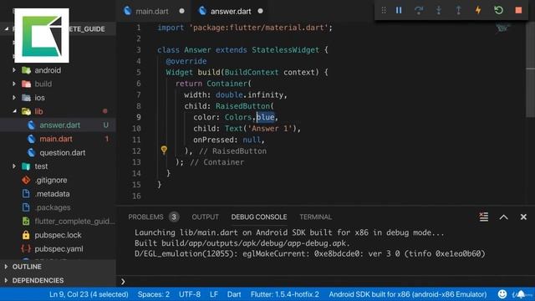Trigger Flutter hot reload lightning icon
Image resolution: width=535 pixels, height=301 pixels.
click(478, 10)
